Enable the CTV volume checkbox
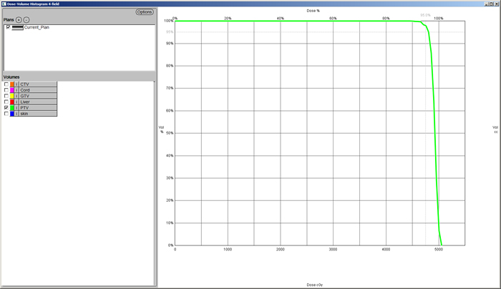The height and width of the screenshot is (289, 501). coord(7,84)
